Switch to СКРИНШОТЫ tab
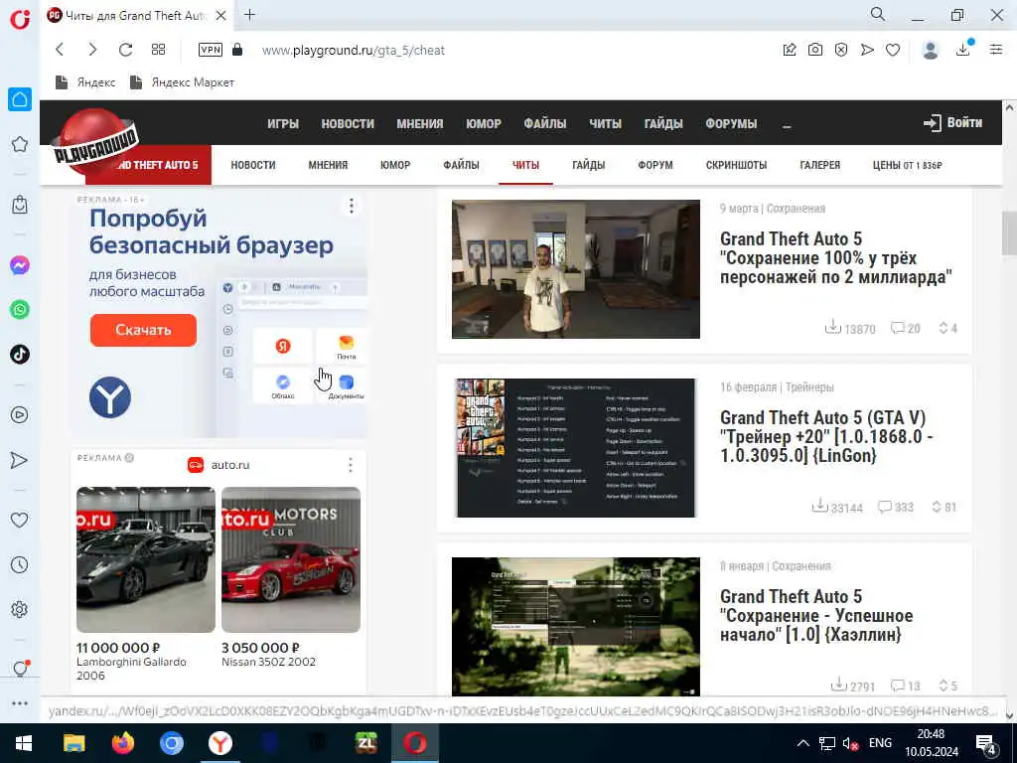The width and height of the screenshot is (1017, 763). pos(736,165)
